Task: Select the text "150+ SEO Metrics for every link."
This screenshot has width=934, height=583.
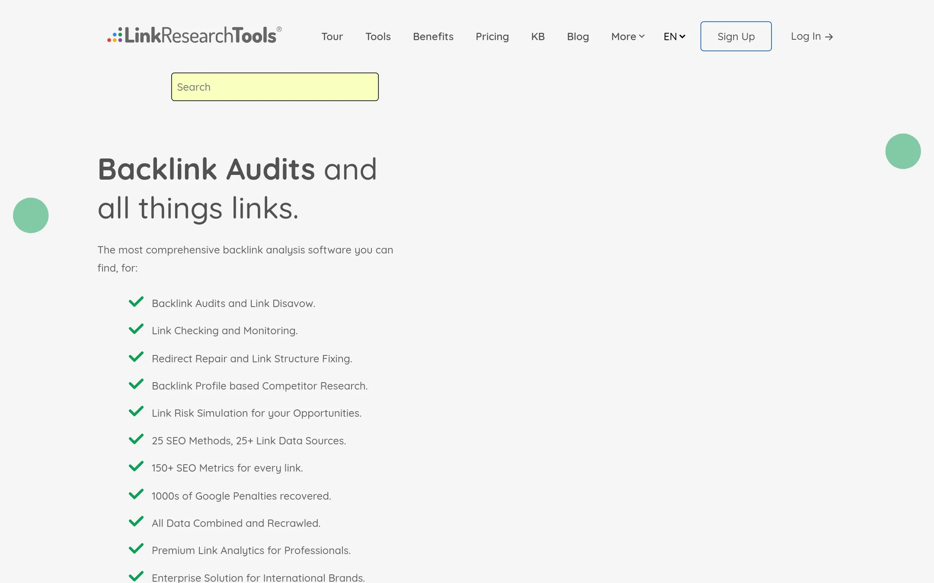Action: (x=227, y=468)
